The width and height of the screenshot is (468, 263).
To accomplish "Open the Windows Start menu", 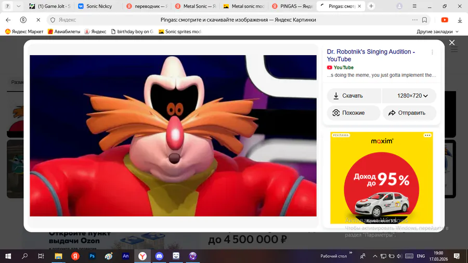I will click(x=8, y=256).
